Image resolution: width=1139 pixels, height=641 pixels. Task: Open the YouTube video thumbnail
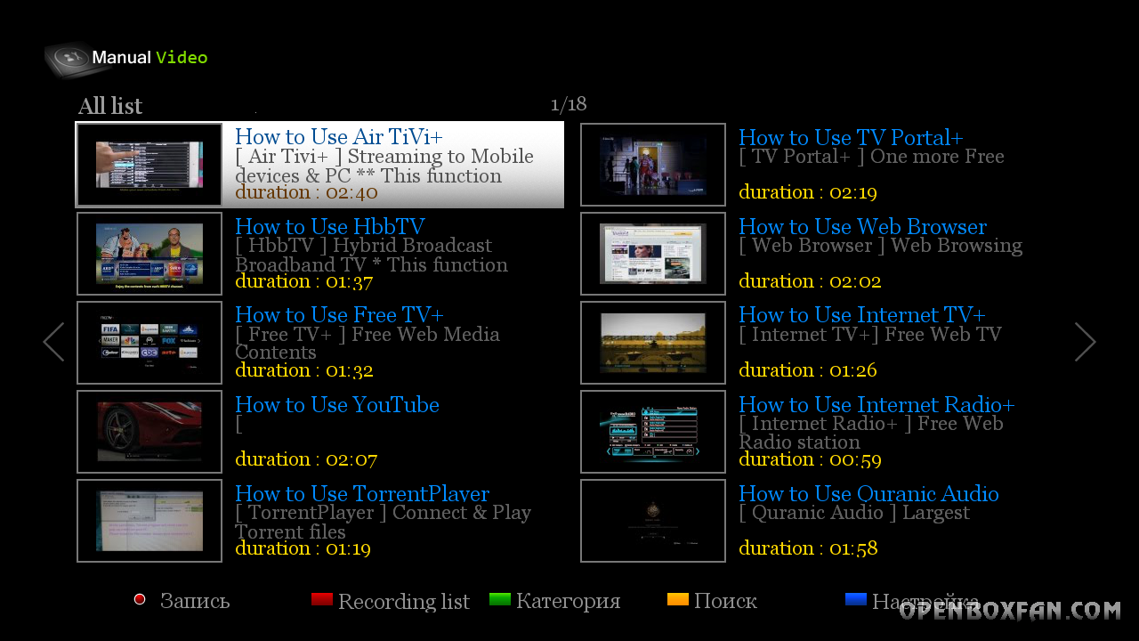coord(149,432)
